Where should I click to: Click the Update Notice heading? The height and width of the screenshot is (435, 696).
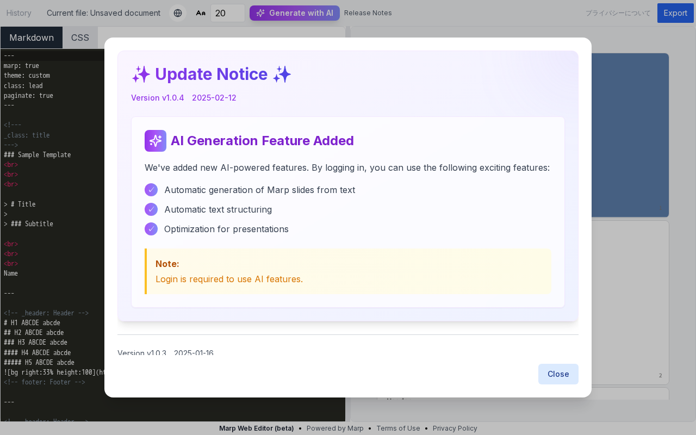click(212, 74)
